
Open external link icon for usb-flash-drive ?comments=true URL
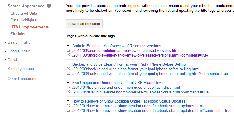click(x=68, y=92)
